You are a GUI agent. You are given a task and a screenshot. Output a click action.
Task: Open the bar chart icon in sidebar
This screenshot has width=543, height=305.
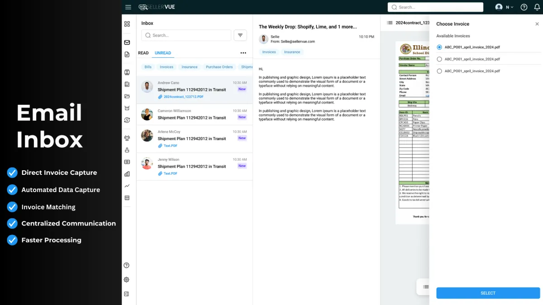pos(127,174)
